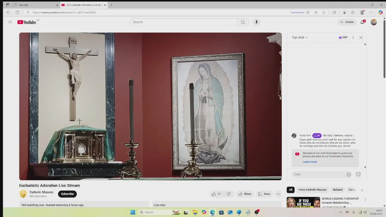The image size is (386, 217).
Task: Open Windows Start menu
Action: [133, 212]
